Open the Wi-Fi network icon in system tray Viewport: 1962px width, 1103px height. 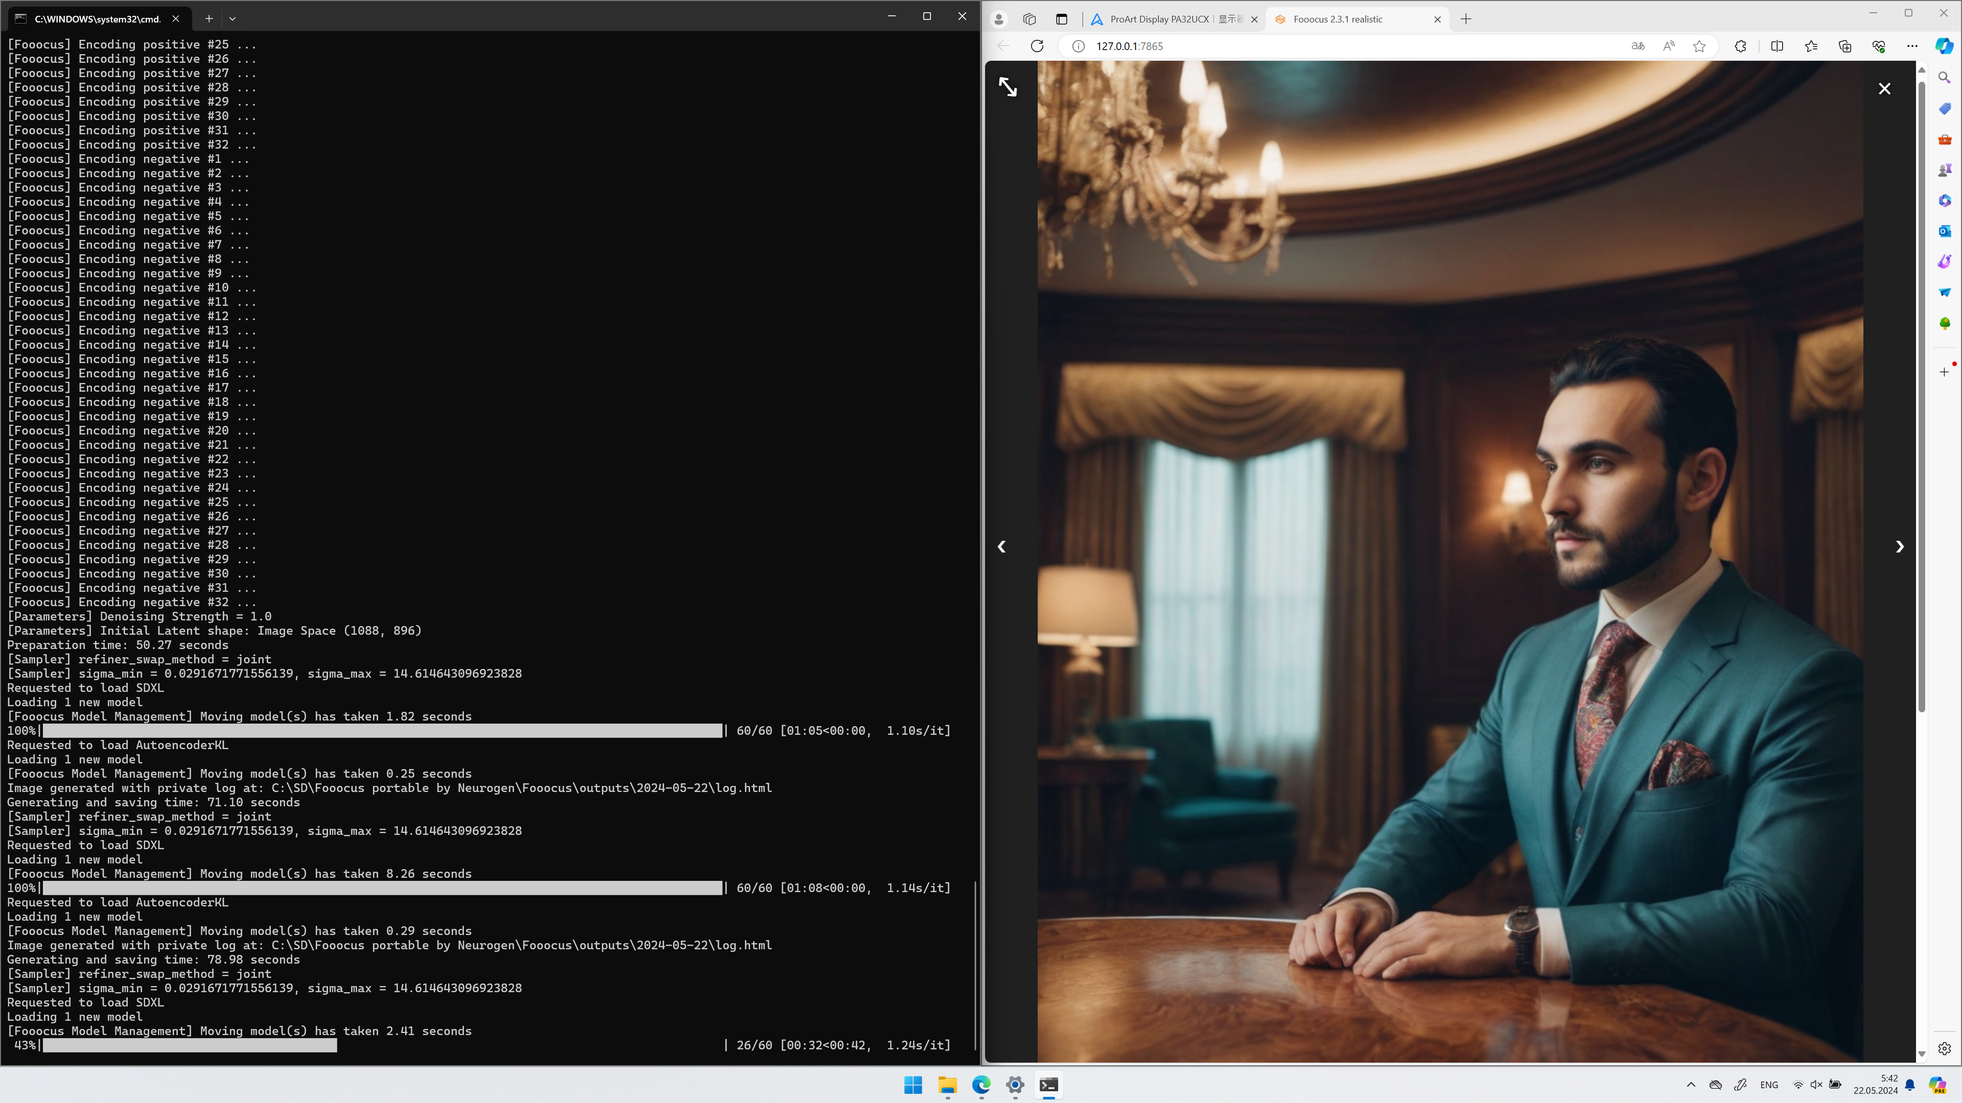1799,1085
